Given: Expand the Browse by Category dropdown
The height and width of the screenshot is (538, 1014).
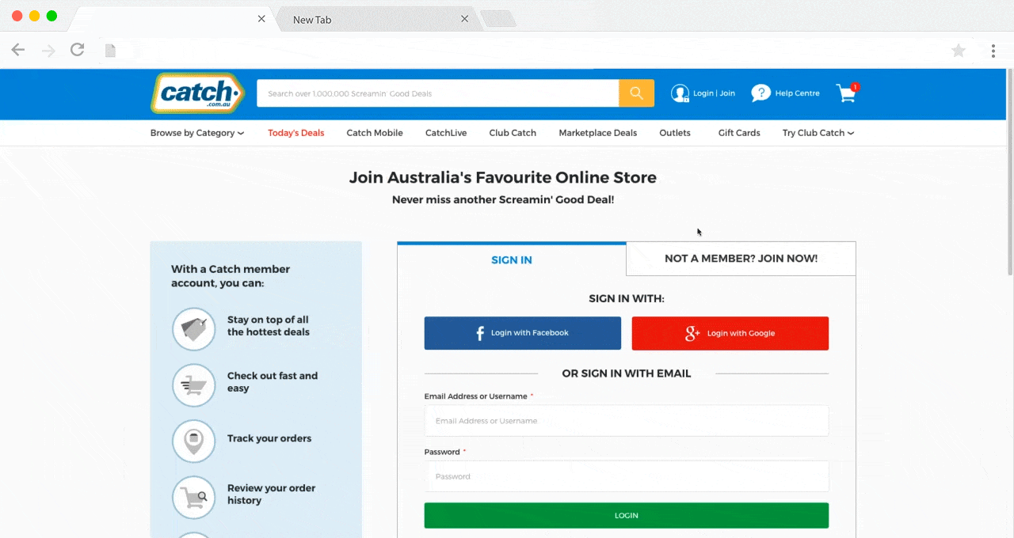Looking at the screenshot, I should coord(197,133).
